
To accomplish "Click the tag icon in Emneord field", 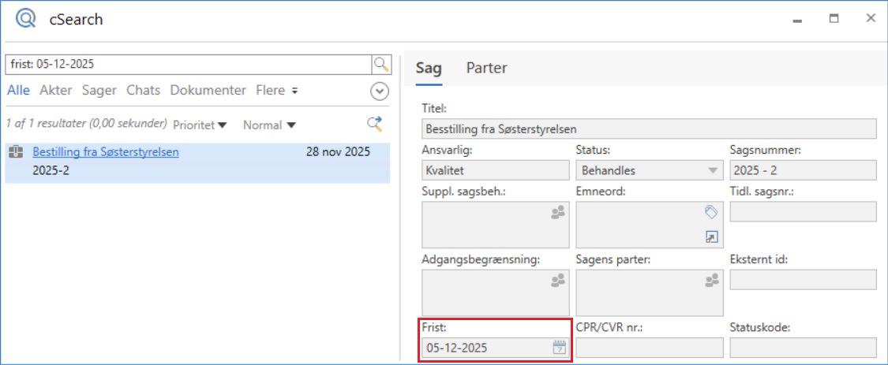I will coord(711,212).
